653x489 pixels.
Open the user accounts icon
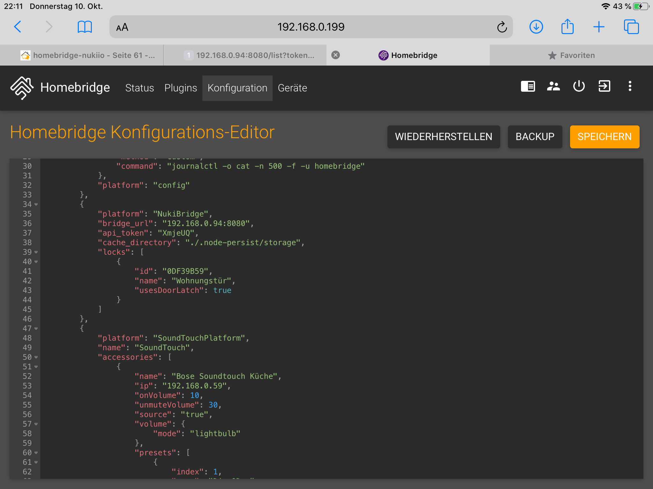pos(553,86)
